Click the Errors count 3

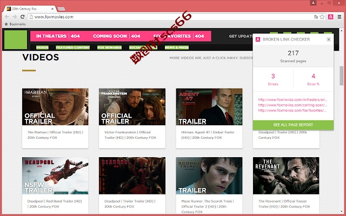[x=273, y=76]
